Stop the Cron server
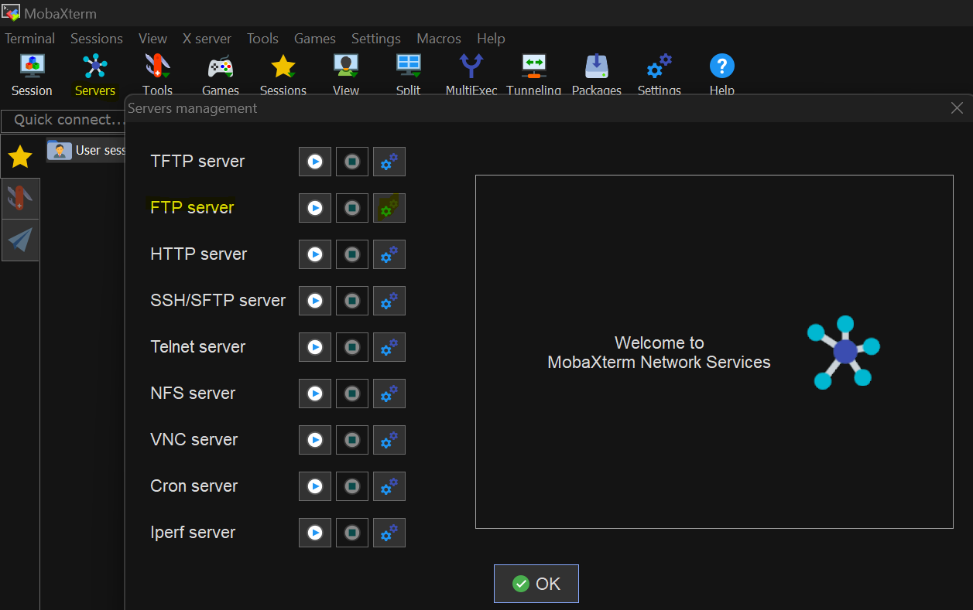Viewport: 973px width, 610px height. pos(352,486)
